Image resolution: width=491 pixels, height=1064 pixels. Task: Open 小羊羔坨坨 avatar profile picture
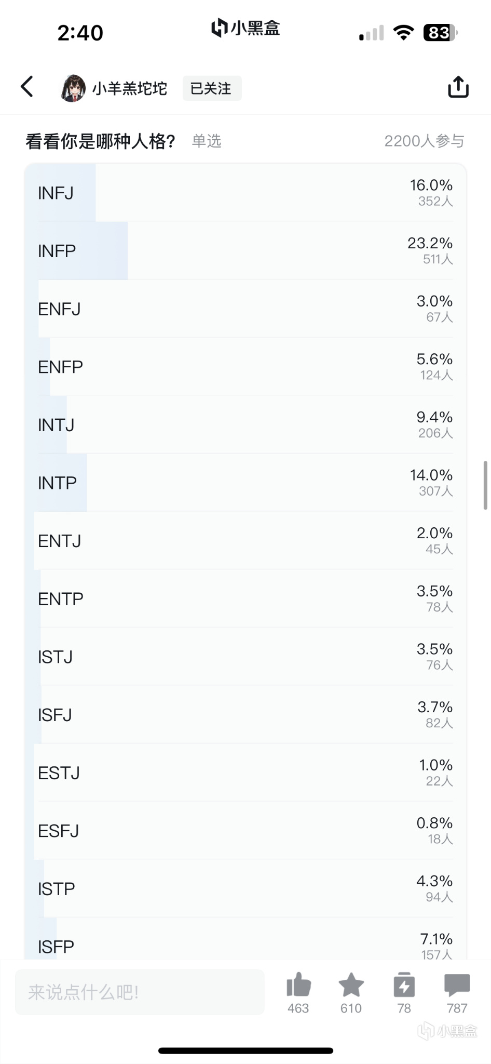click(x=73, y=88)
